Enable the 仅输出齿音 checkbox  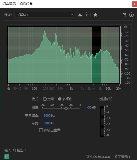point(41,130)
